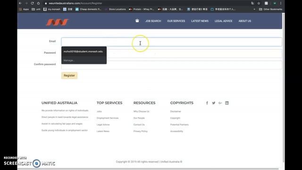This screenshot has height=170, width=302.
Task: Open Disclaimer footer link
Action: [176, 111]
